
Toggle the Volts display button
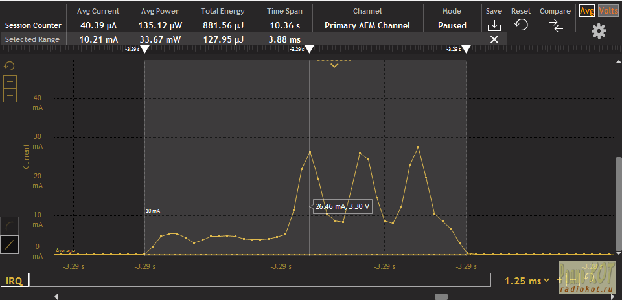click(x=608, y=10)
